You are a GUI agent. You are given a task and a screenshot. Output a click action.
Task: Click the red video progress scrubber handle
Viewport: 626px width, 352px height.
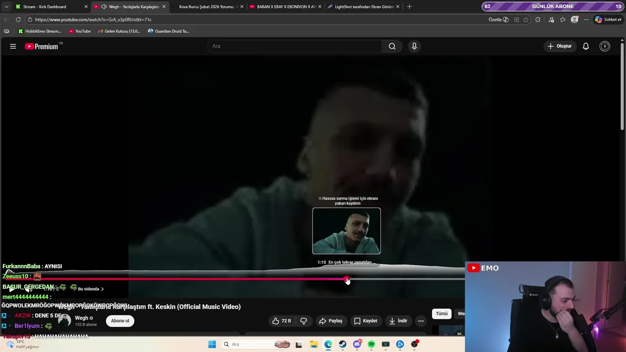(x=347, y=279)
